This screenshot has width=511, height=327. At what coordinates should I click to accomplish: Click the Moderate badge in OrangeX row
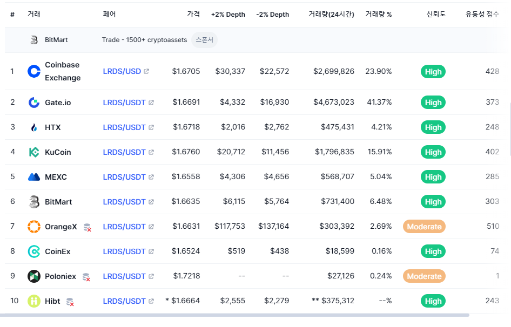coord(425,227)
